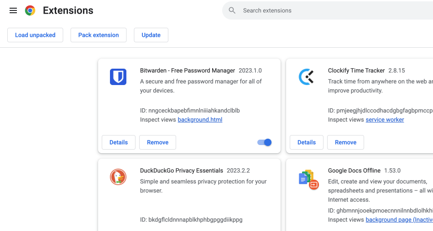Image resolution: width=433 pixels, height=231 pixels.
Task: Click the Clockify logo icon
Action: pos(306,77)
